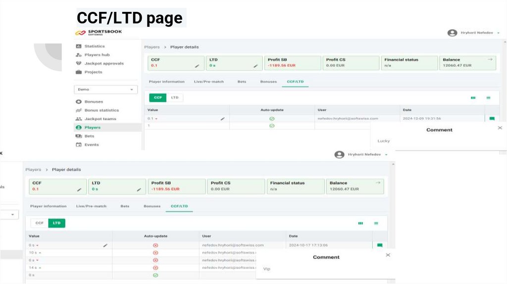Go to Players breadcrumb in the upper screenshot
The height and width of the screenshot is (284, 507).
152,47
